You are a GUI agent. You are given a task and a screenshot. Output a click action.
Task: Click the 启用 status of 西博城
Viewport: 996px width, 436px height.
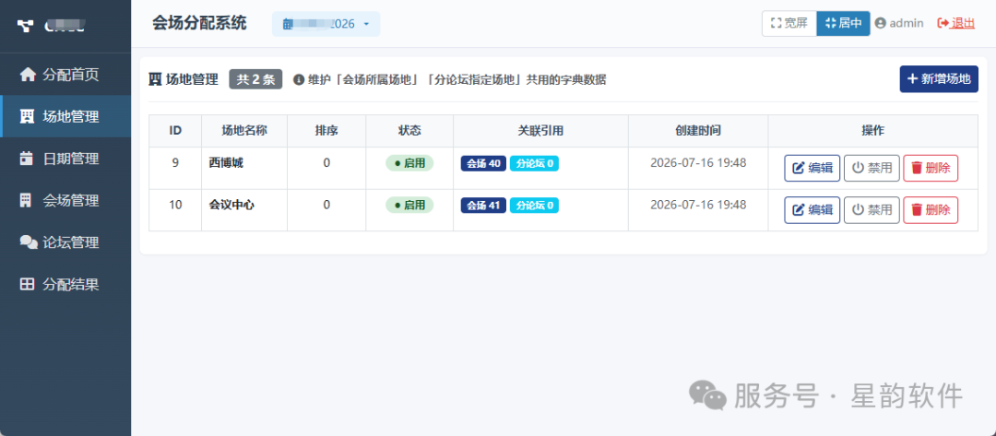(409, 163)
